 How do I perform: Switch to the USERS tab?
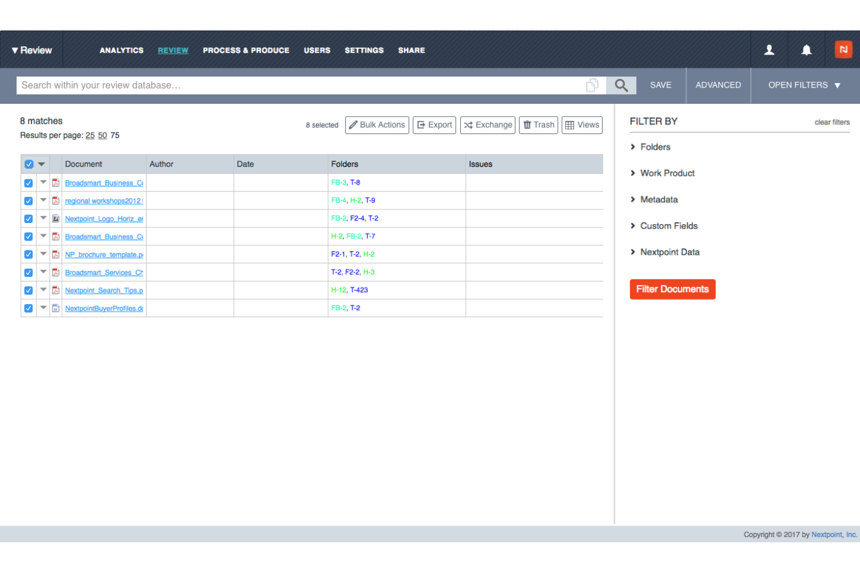pyautogui.click(x=317, y=51)
